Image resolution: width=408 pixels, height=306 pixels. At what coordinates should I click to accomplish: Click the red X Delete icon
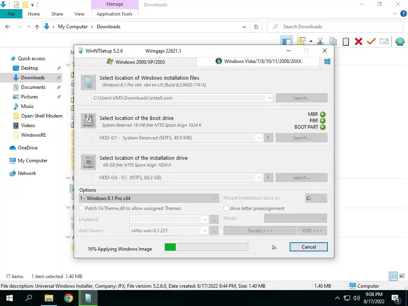tap(359, 41)
